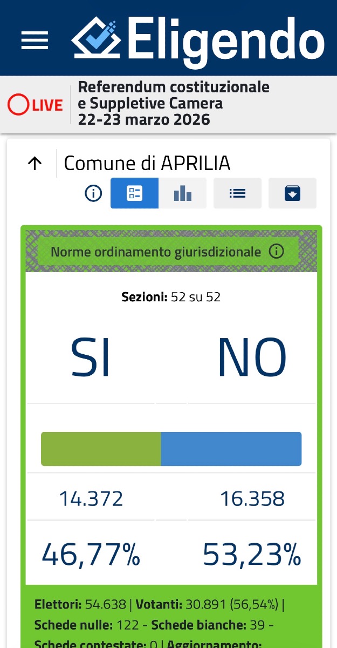This screenshot has width=337, height=648.
Task: Go up one level with the arrow
Action: [x=35, y=164]
